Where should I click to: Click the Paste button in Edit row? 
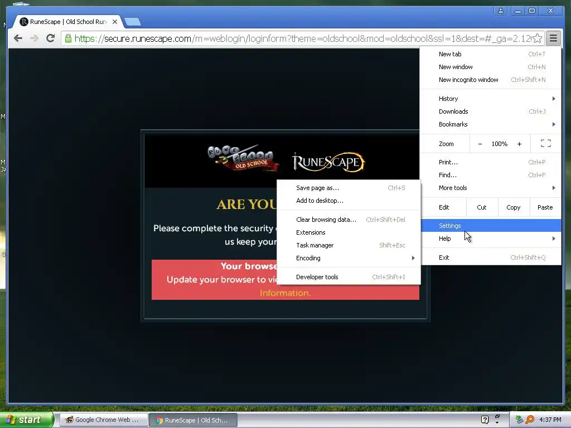[x=545, y=207]
